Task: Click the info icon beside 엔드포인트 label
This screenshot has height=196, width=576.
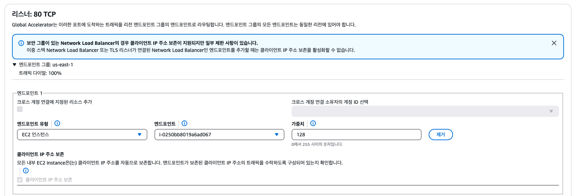Action: [184, 123]
